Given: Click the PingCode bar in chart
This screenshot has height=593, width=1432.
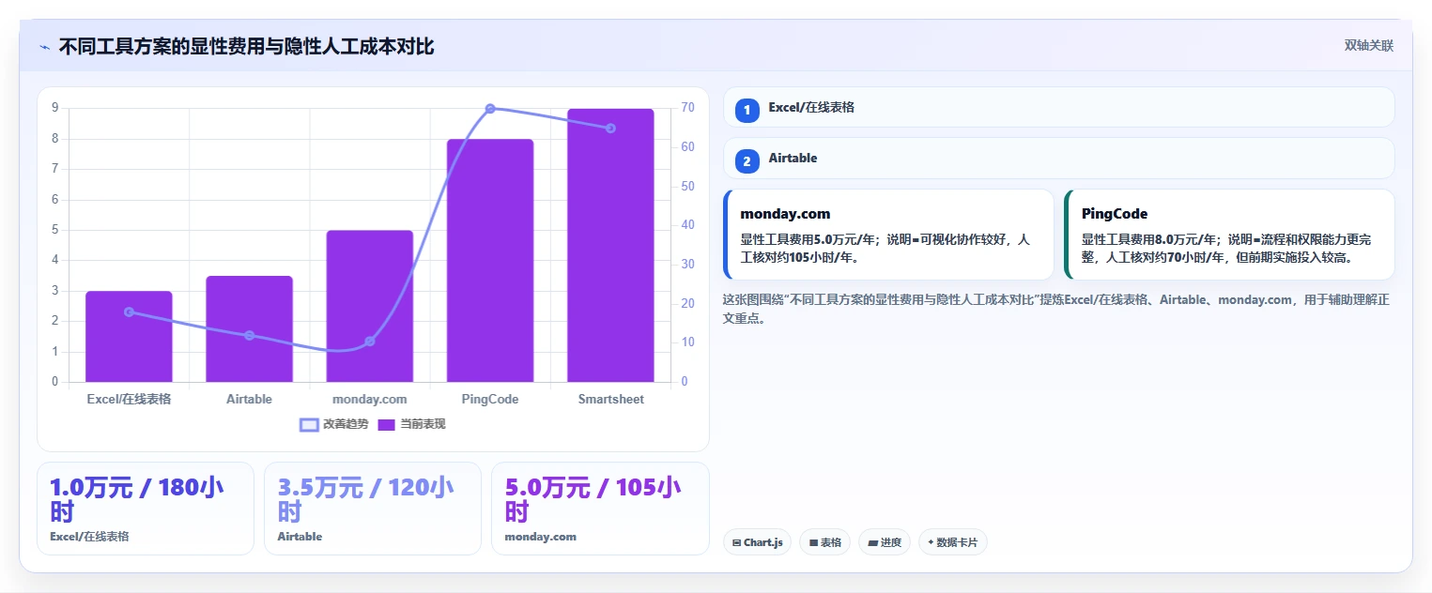Looking at the screenshot, I should (x=490, y=260).
